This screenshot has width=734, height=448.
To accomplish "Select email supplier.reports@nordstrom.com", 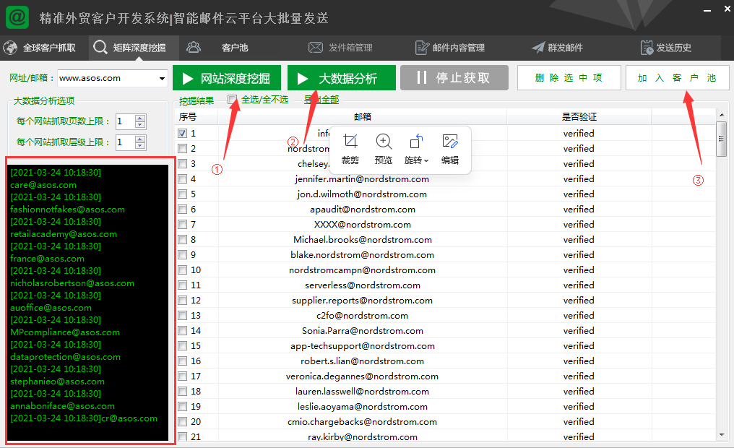I will 363,301.
